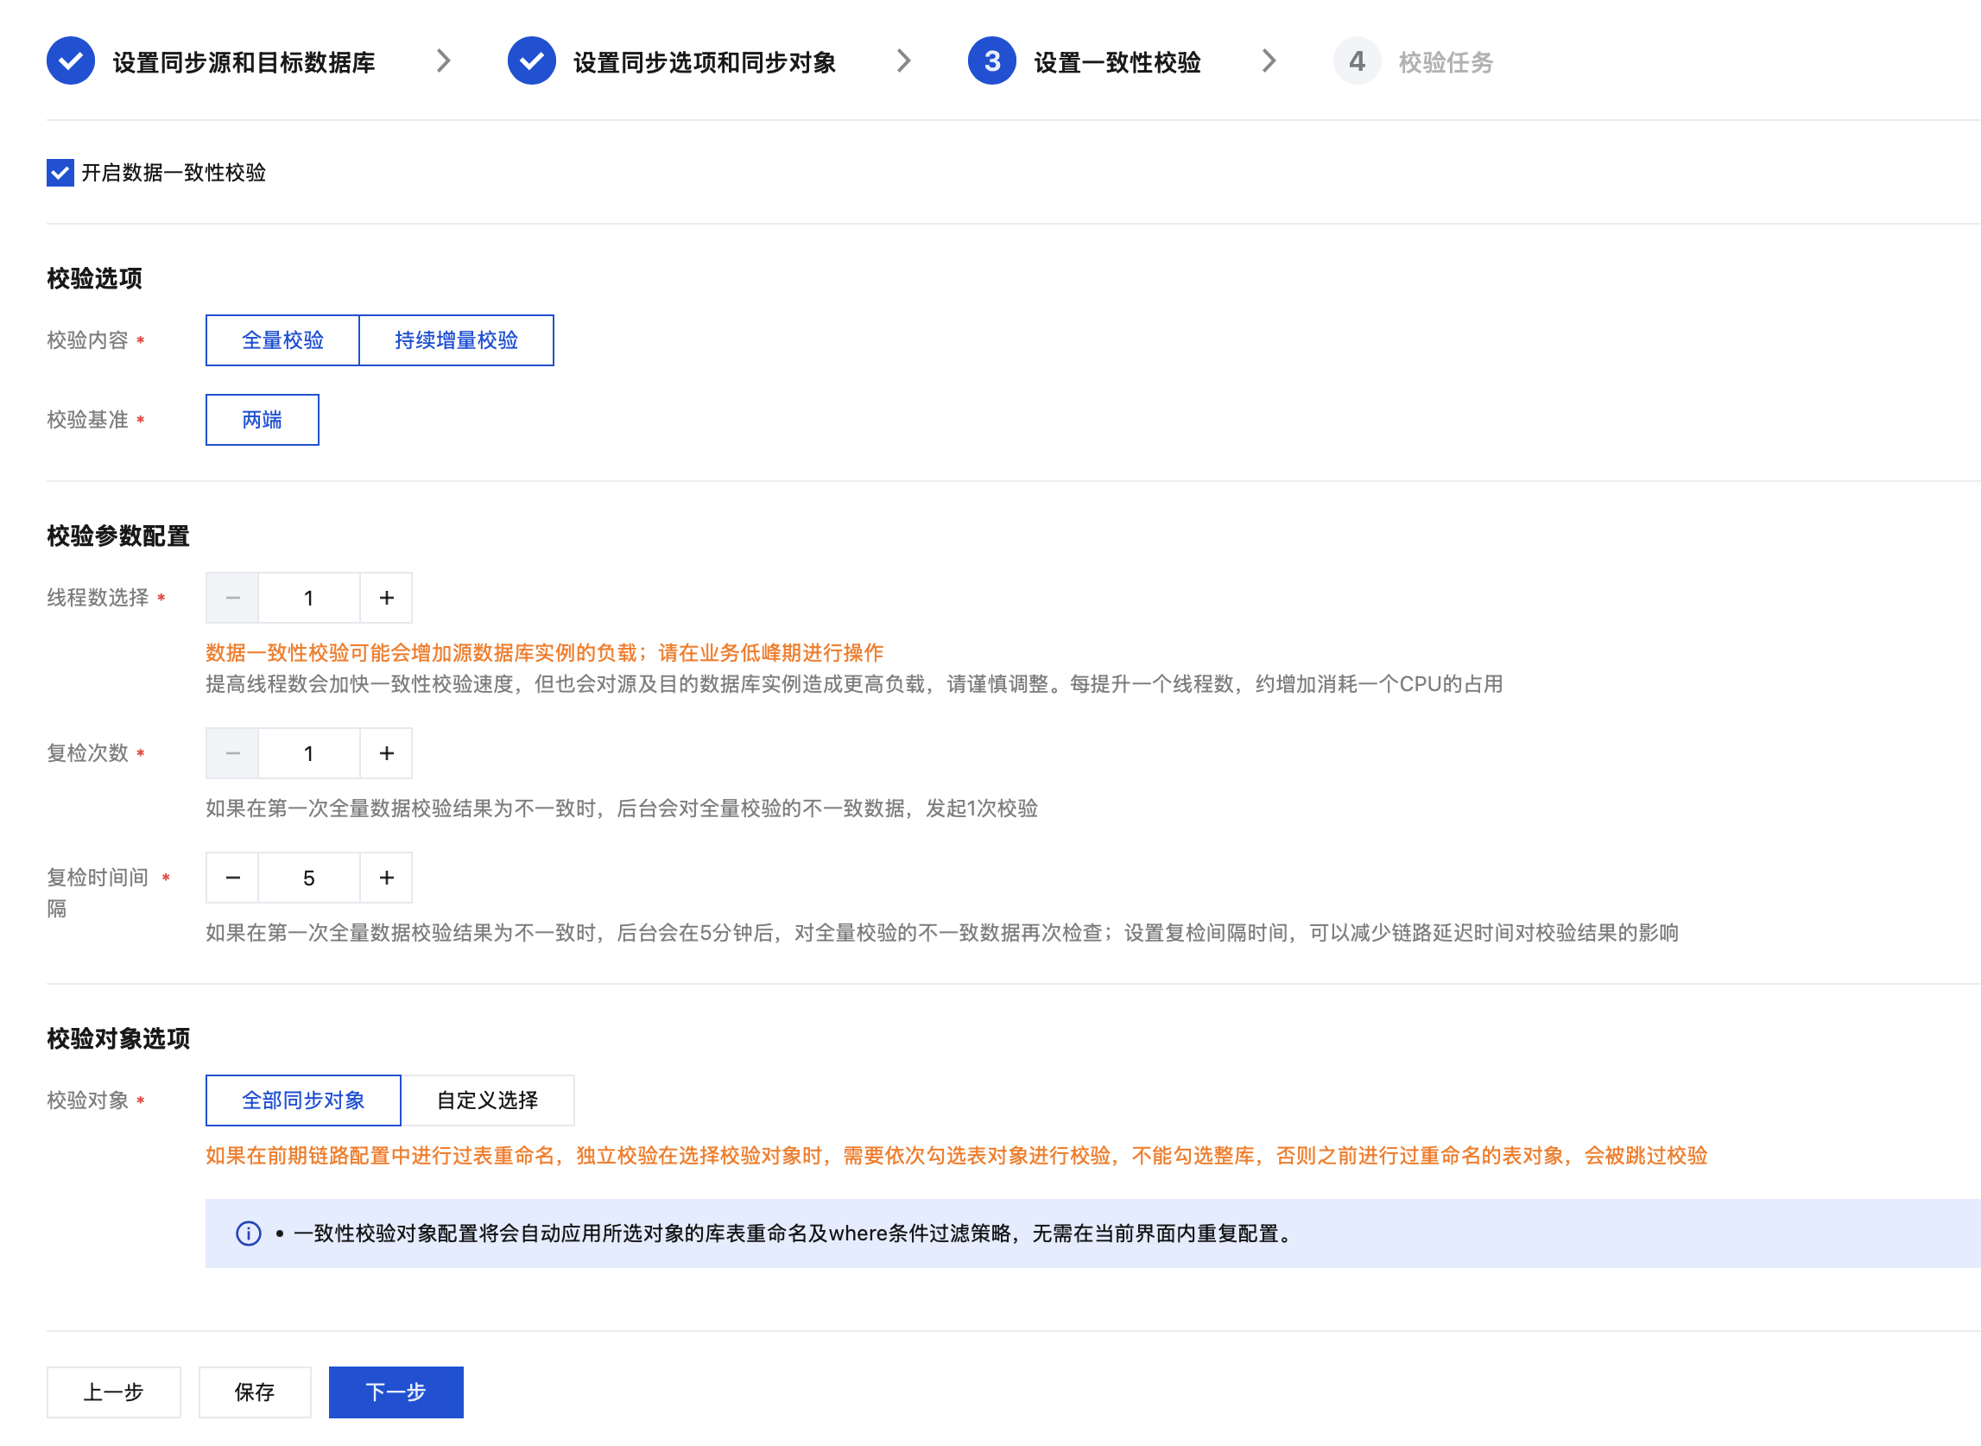Click step 4 校验任务 number circle
The width and height of the screenshot is (1981, 1446).
pyautogui.click(x=1357, y=61)
